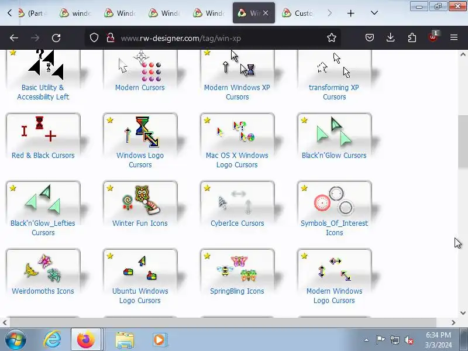
Task: Open the CyberIce Cursors link
Action: (x=237, y=223)
